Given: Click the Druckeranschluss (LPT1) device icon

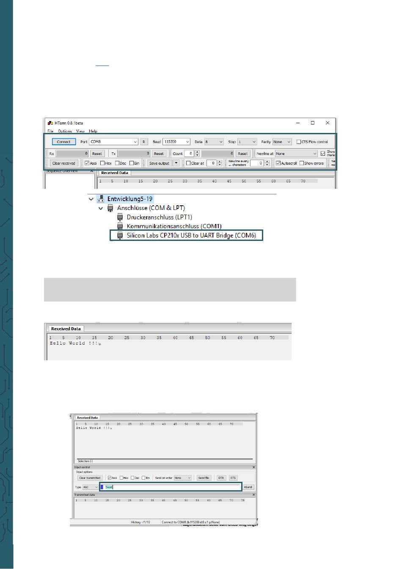Looking at the screenshot, I should pos(120,217).
